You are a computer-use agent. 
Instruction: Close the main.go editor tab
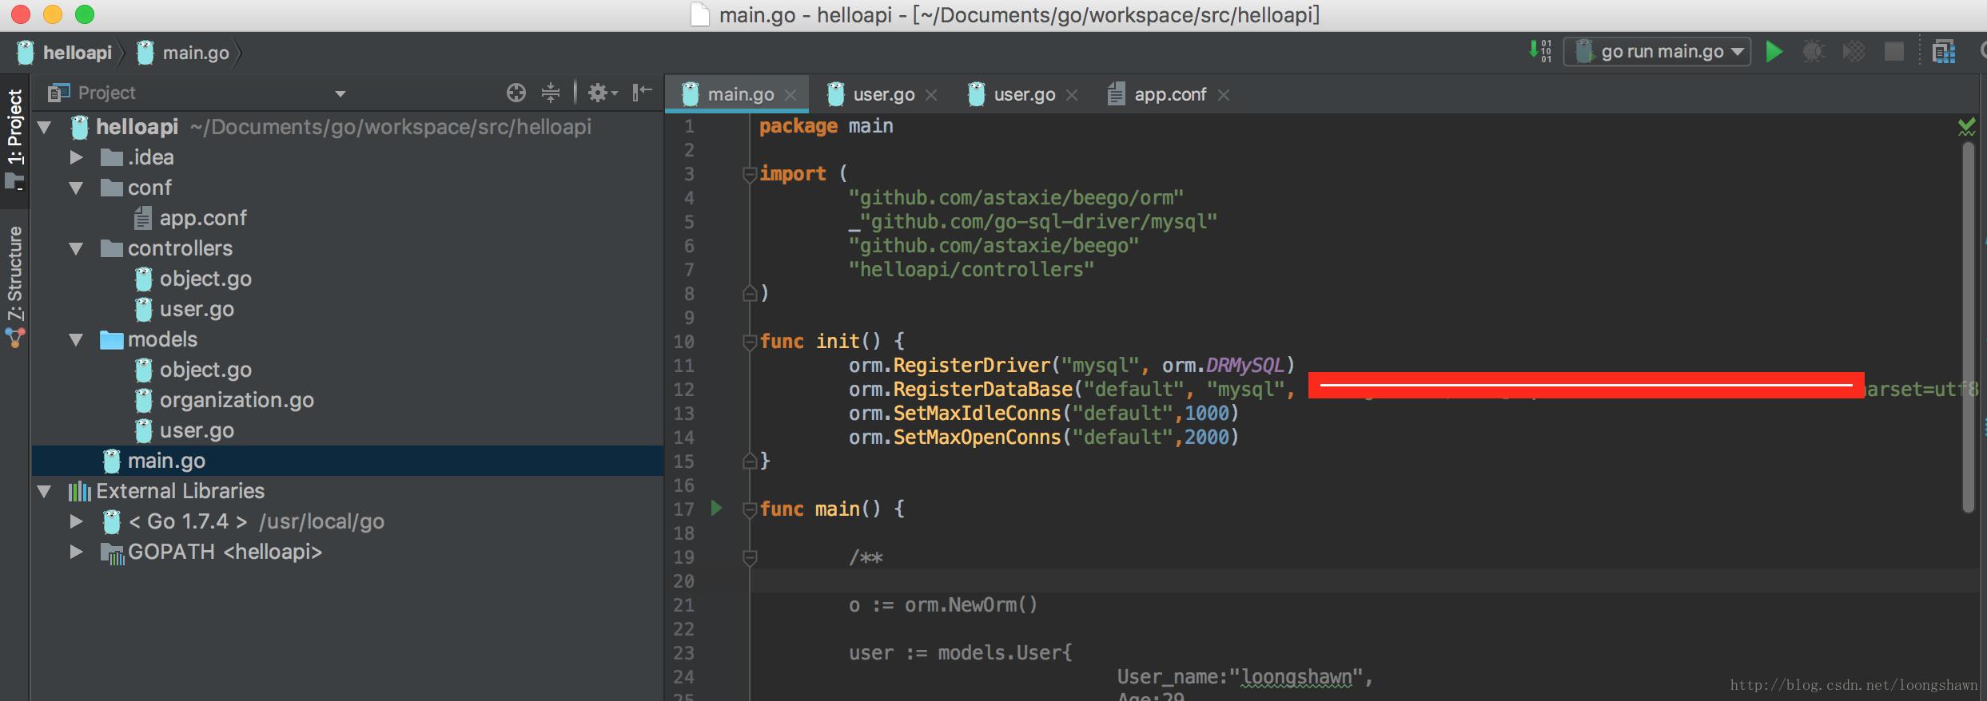(x=790, y=95)
